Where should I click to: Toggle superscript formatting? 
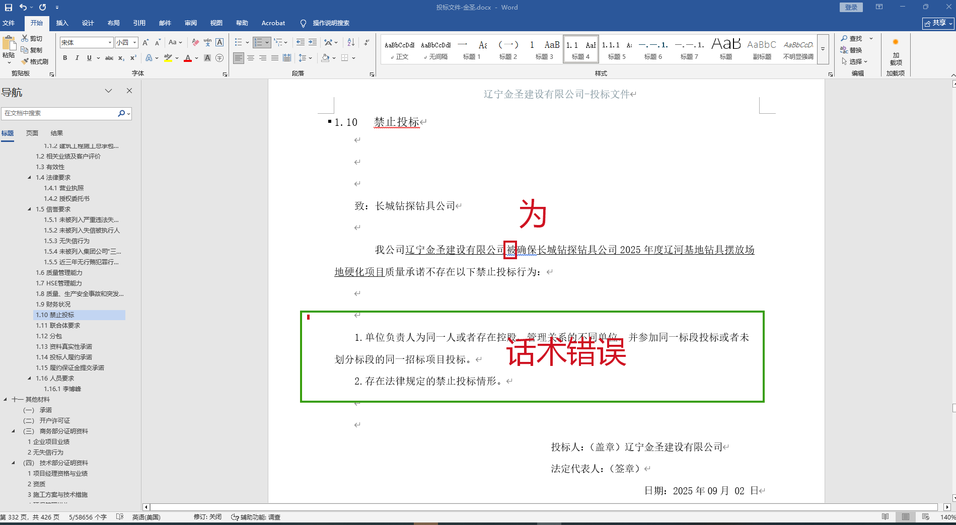click(133, 58)
